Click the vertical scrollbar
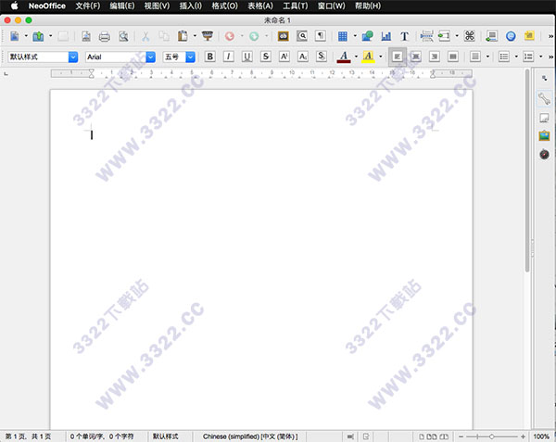Viewport: 556px width, 442px height. [x=527, y=170]
